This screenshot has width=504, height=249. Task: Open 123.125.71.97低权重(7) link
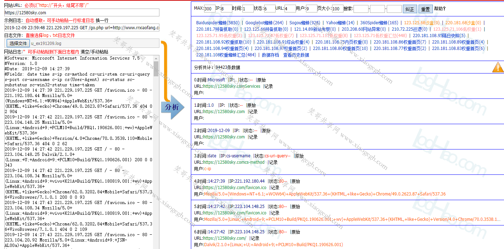point(271,35)
